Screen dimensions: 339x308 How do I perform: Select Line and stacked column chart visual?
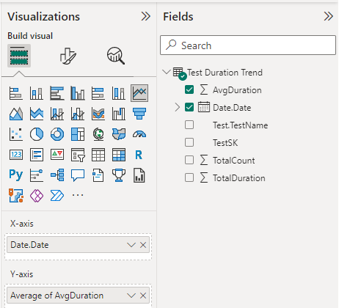tap(57, 114)
